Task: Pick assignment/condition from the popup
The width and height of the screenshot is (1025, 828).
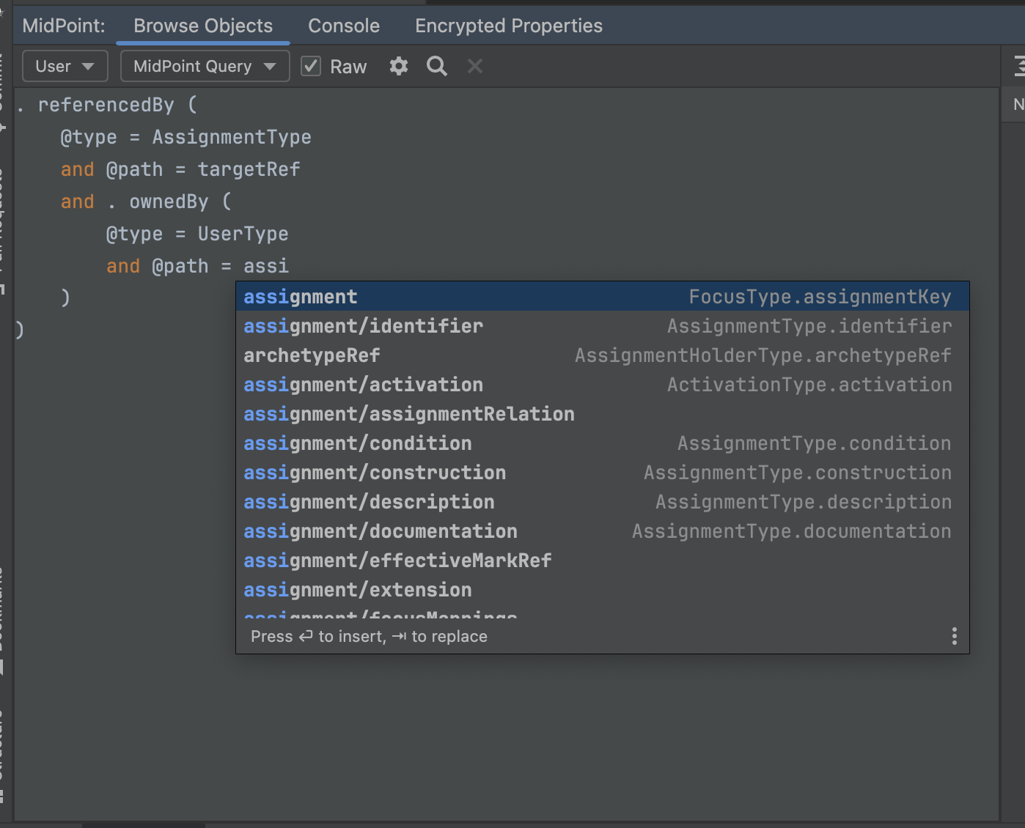Action: coord(357,443)
